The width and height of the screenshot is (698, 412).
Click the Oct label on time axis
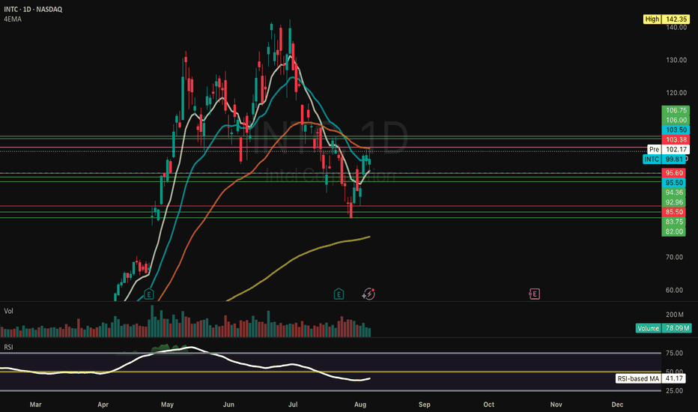[489, 405]
